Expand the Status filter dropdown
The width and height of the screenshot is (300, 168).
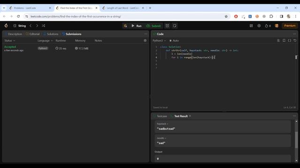click(x=9, y=41)
